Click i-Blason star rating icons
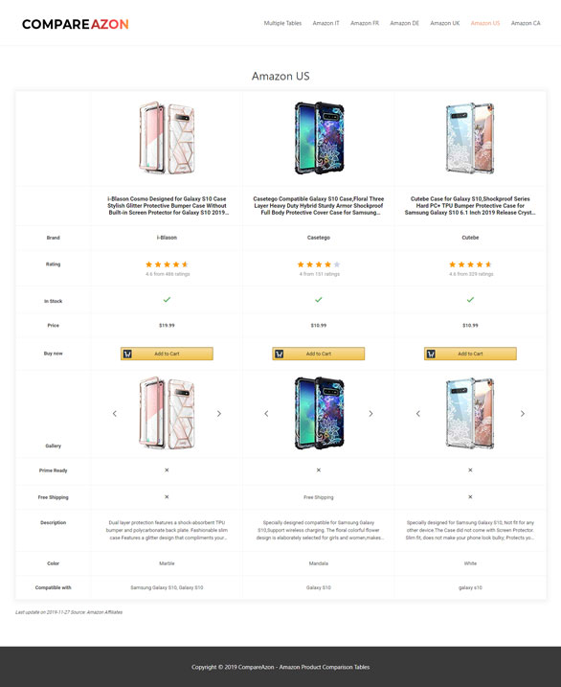561x687 pixels. coord(167,264)
